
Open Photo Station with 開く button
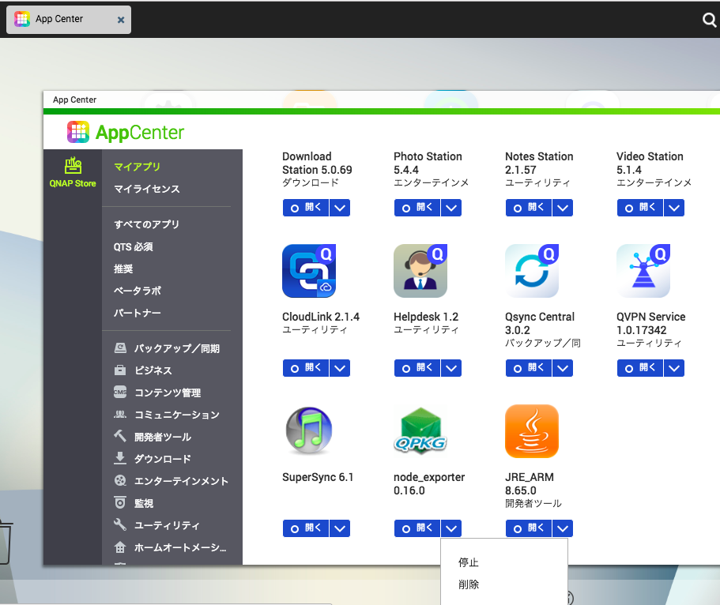pyautogui.click(x=417, y=208)
